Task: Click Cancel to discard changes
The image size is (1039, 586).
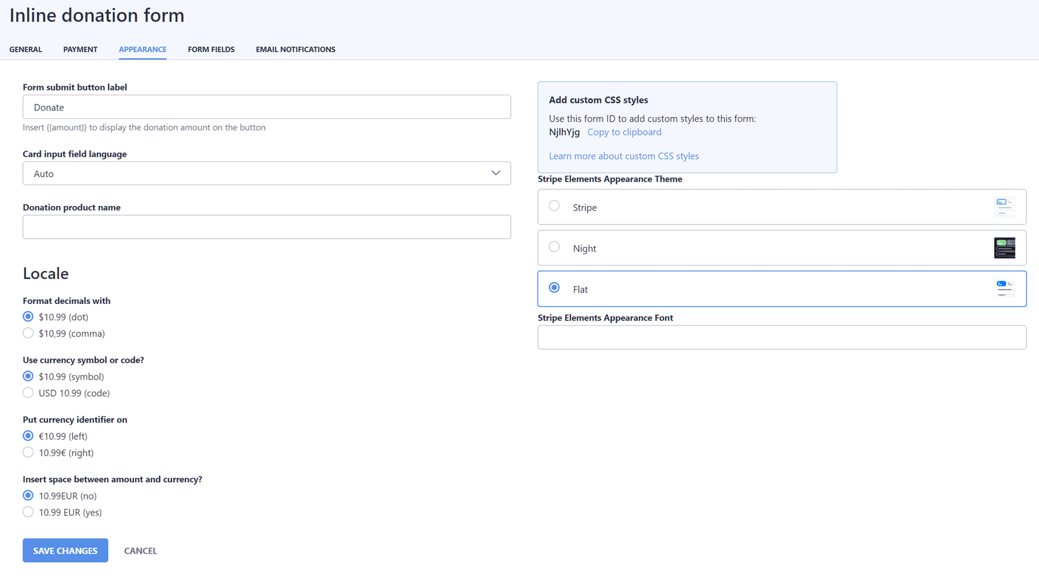Action: coord(140,550)
